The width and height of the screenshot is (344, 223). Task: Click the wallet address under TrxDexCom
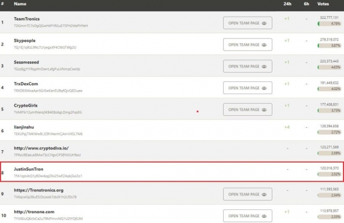coord(48,91)
